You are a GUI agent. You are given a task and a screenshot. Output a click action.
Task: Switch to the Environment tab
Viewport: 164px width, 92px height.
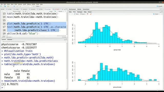click(72, 9)
